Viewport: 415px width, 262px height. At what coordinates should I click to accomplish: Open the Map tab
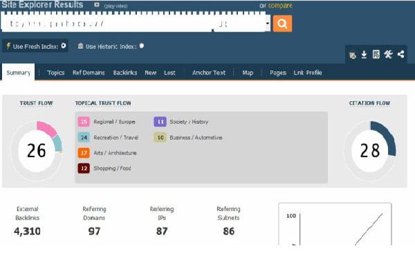click(248, 72)
